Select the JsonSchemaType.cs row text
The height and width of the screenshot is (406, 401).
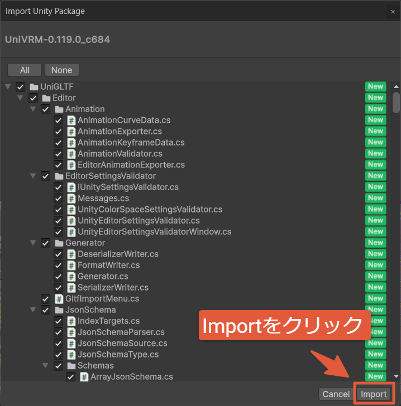[x=118, y=355]
